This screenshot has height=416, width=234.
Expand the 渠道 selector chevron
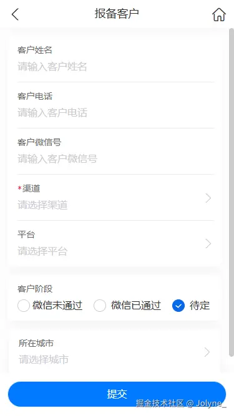pos(208,198)
